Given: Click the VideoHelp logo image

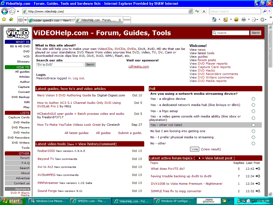Looking at the screenshot, I should pyautogui.click(x=18, y=33).
